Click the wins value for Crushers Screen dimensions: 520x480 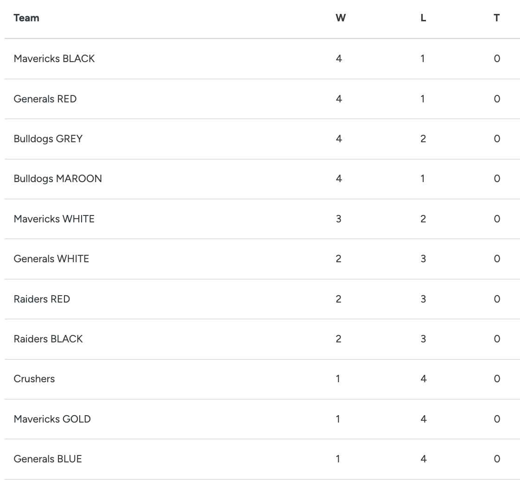338,379
